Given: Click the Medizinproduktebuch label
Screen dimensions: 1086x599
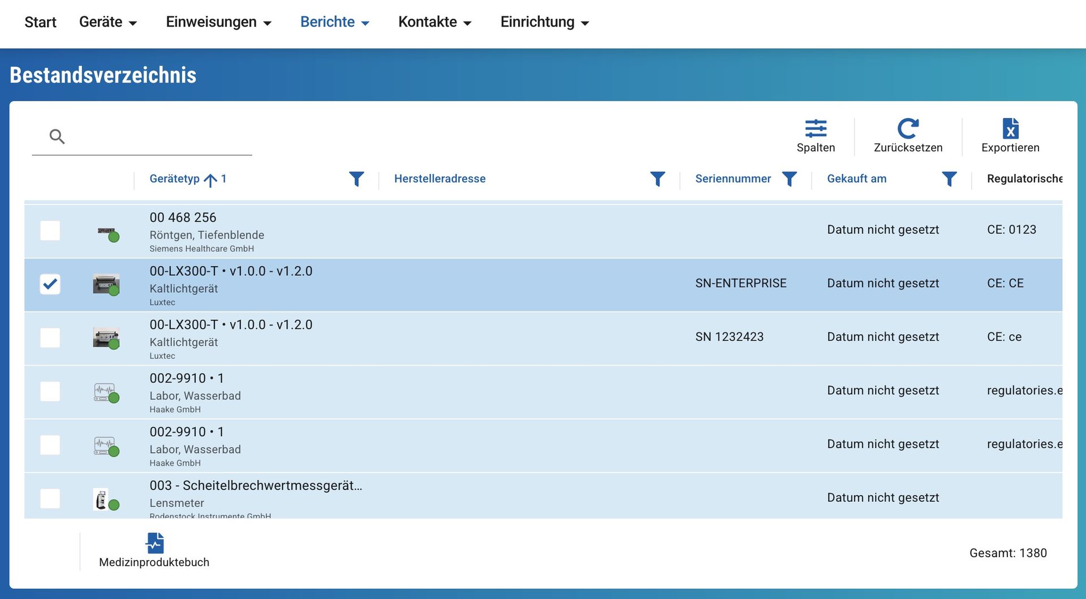Looking at the screenshot, I should [154, 562].
